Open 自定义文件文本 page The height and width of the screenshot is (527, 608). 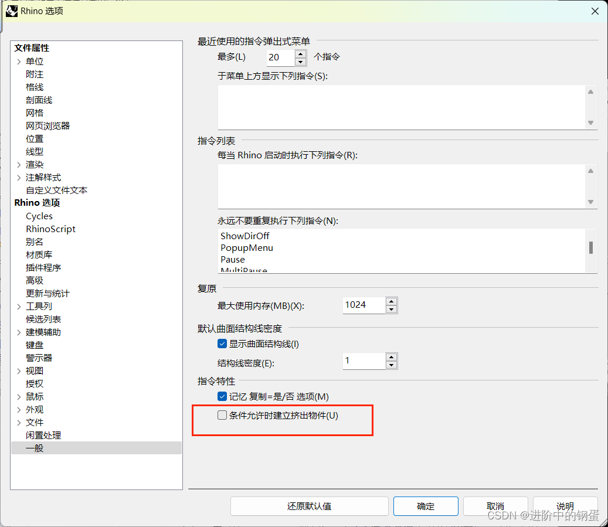point(57,191)
